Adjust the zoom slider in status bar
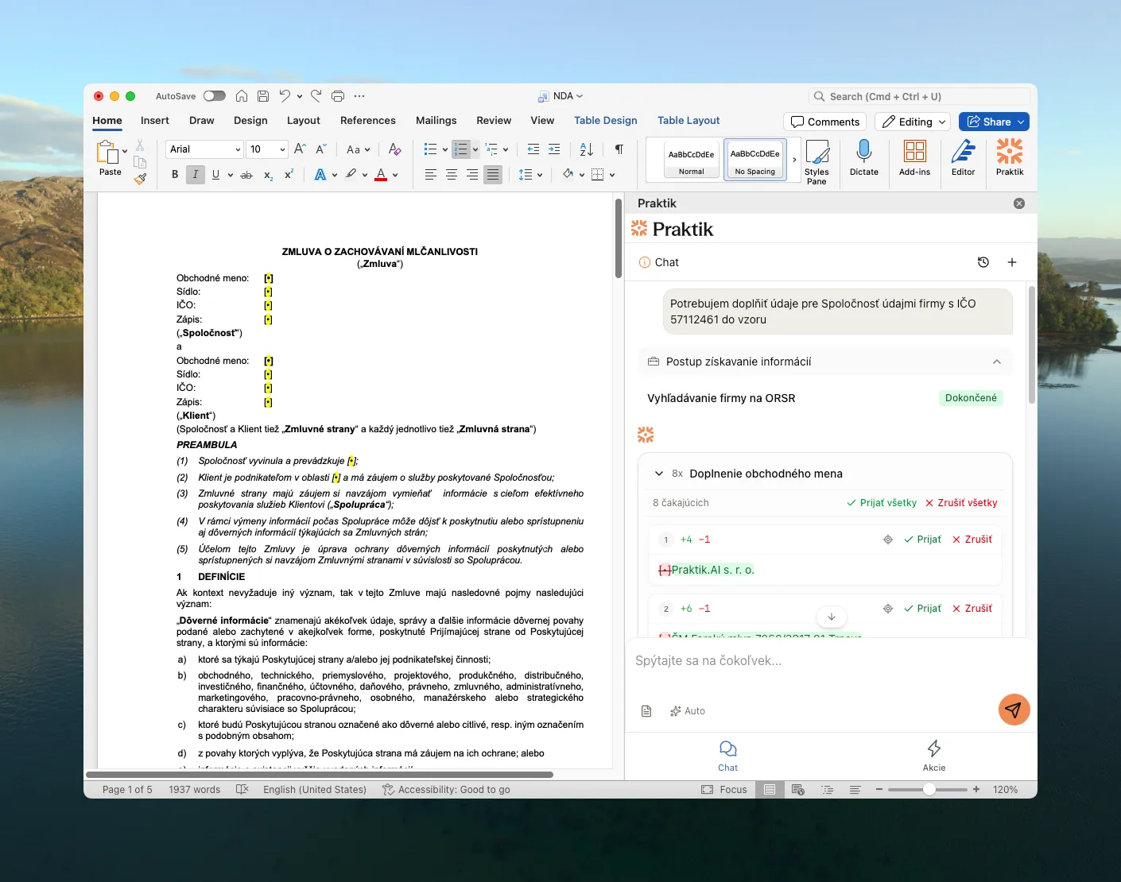Viewport: 1121px width, 882px height. coord(929,790)
